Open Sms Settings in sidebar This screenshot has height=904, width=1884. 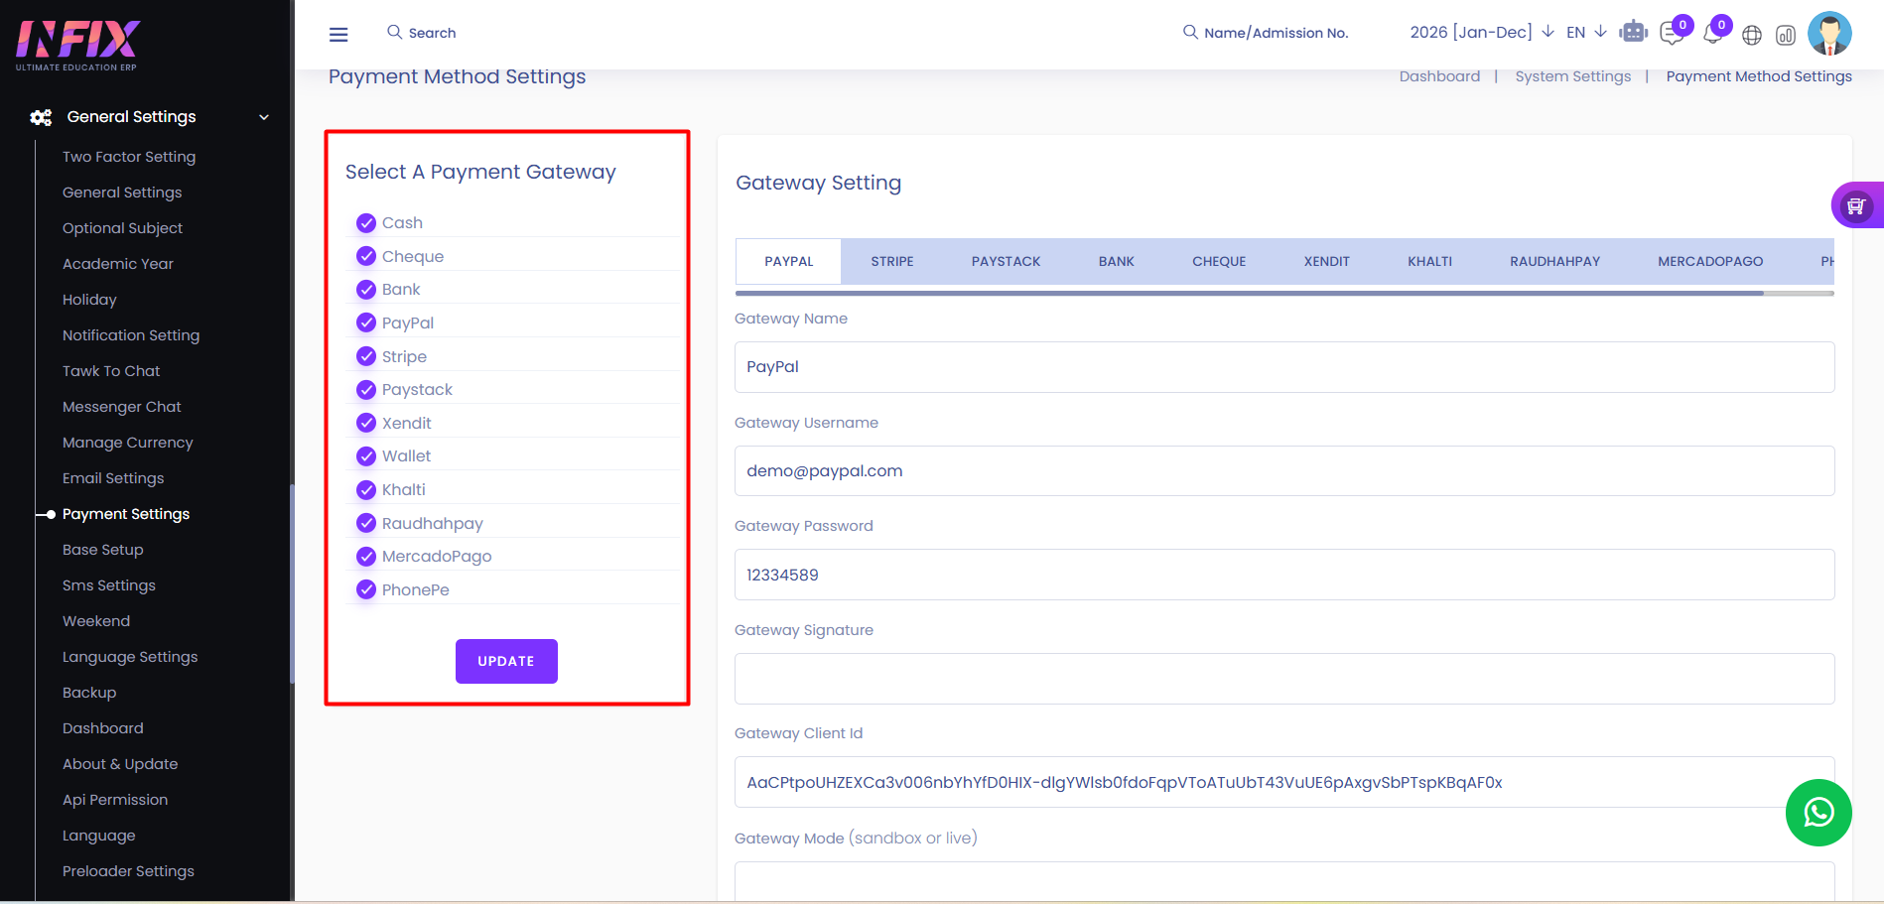point(109,585)
